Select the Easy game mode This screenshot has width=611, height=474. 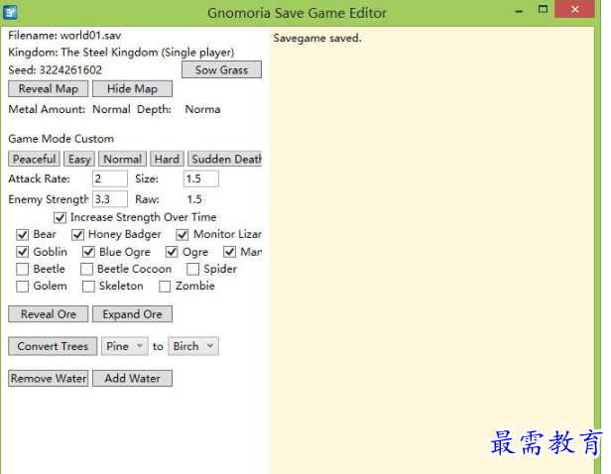point(79,159)
